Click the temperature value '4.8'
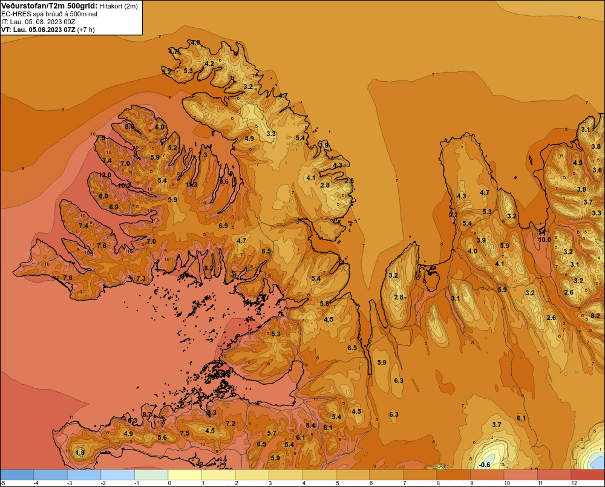 (x=195, y=42)
